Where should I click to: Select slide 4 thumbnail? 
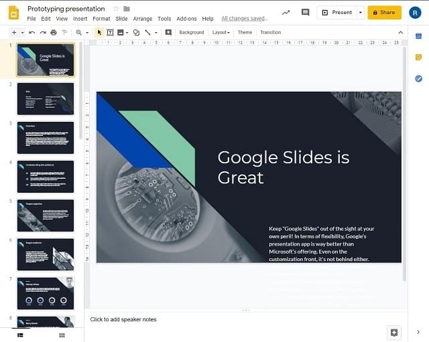(x=46, y=177)
